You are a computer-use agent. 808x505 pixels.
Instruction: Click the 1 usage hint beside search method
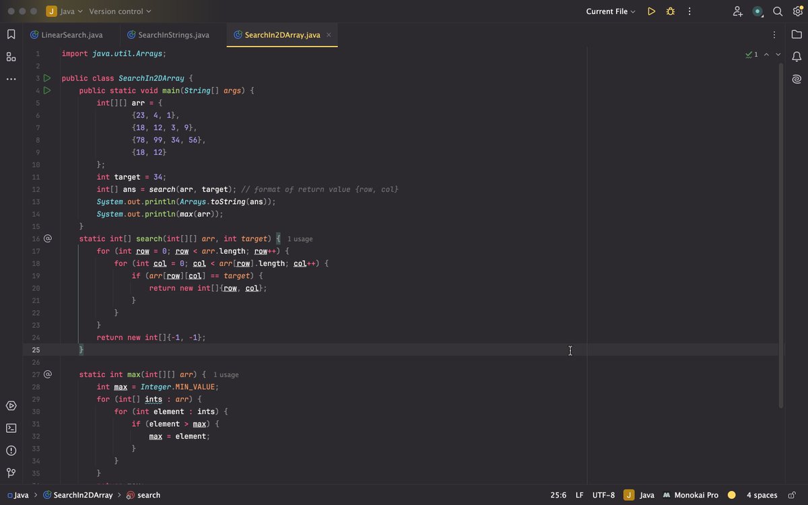coord(300,239)
